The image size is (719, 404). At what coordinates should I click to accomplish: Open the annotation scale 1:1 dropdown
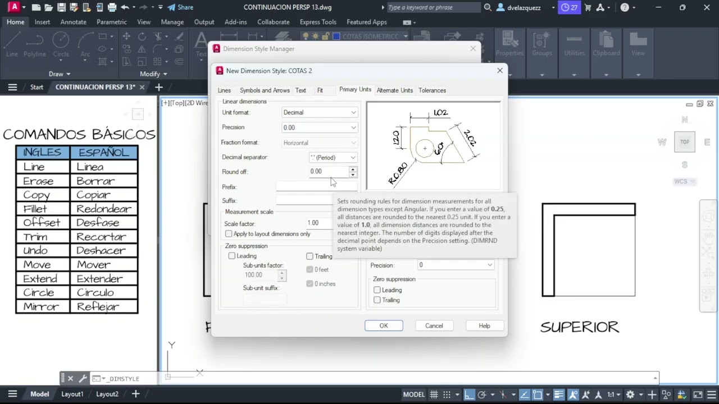coord(613,394)
